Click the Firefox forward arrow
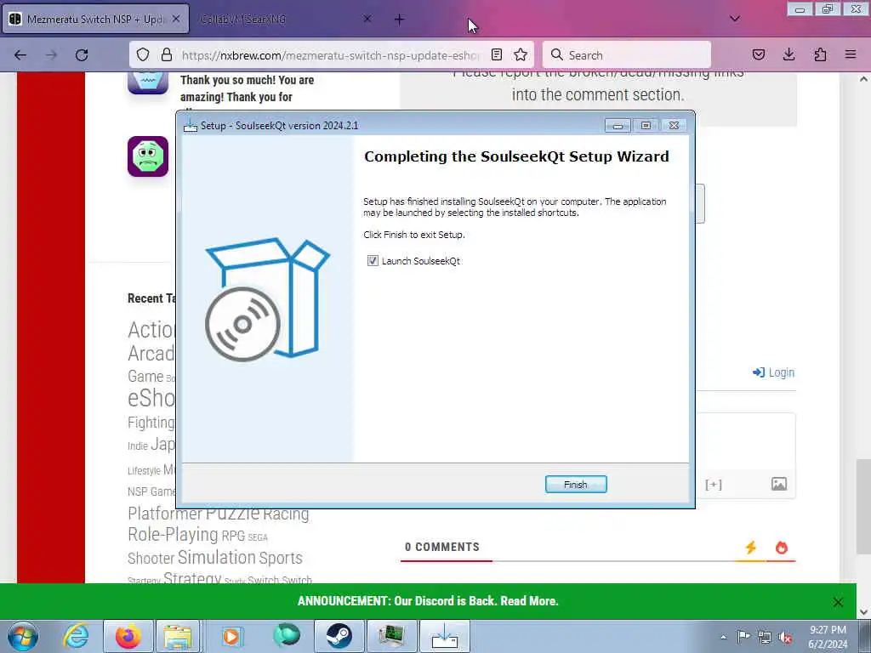Viewport: 871px width, 653px height. pos(51,55)
